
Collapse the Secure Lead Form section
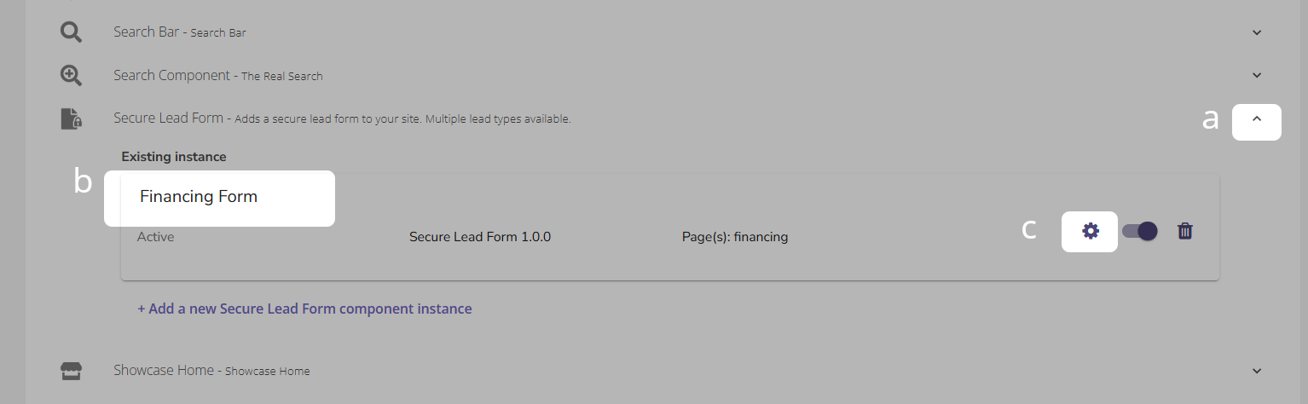click(1256, 121)
